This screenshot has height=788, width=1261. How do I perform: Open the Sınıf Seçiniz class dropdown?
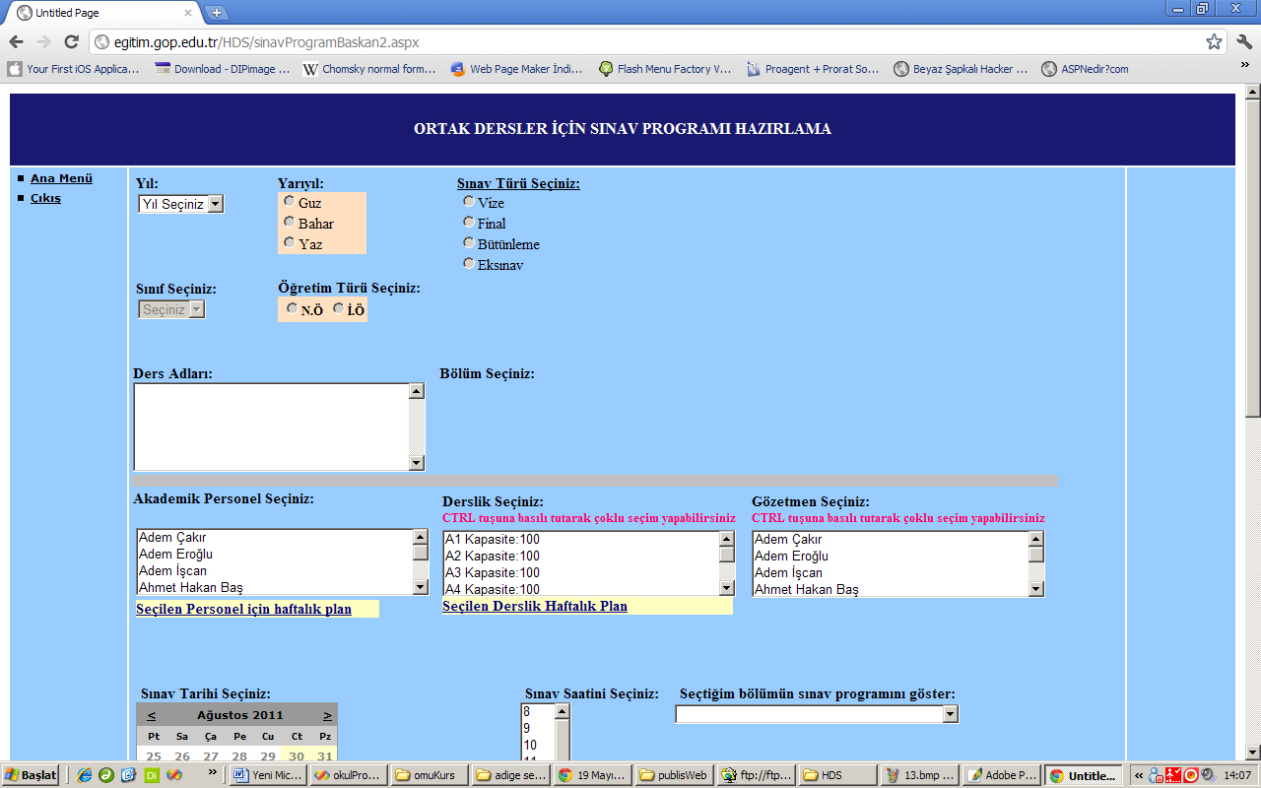(x=196, y=309)
